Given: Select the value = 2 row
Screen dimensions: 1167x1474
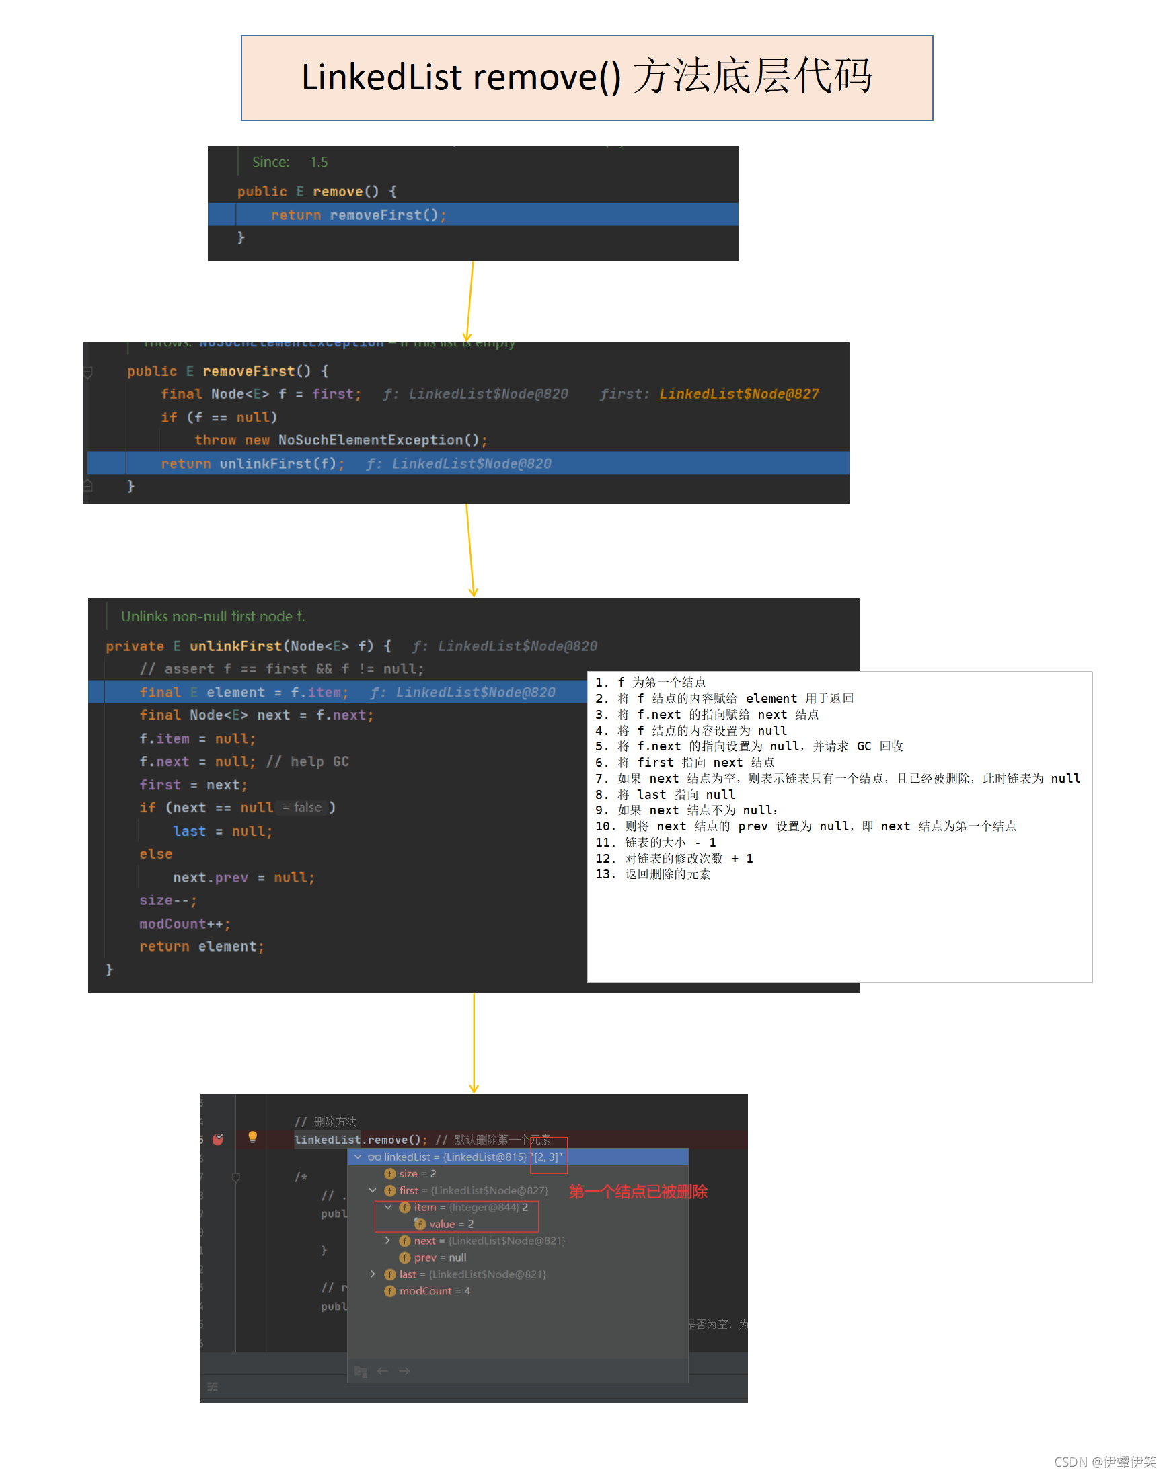Looking at the screenshot, I should point(518,1224).
